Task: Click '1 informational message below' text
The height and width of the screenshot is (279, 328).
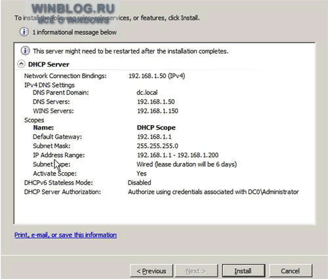Action: (74, 32)
